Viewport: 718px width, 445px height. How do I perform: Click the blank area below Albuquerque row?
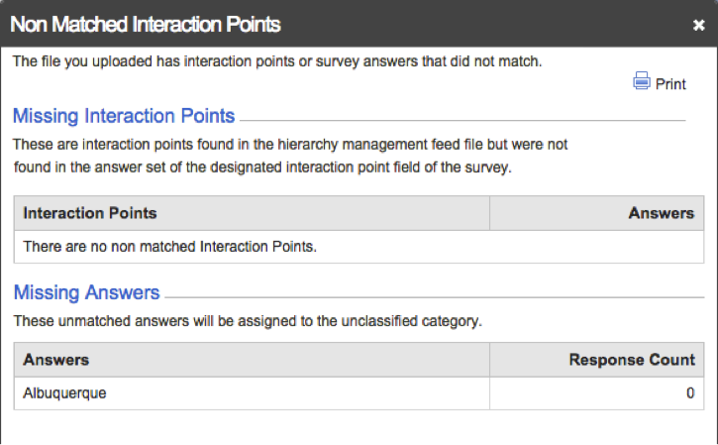(x=359, y=427)
